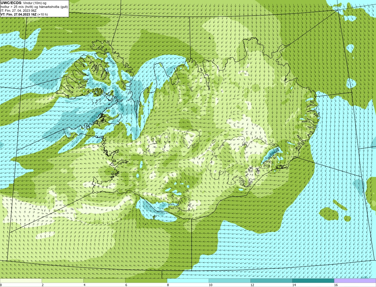Screen dimensions: 376x287
Task: Click the '2' label on the color scale
Action: (x=43, y=285)
